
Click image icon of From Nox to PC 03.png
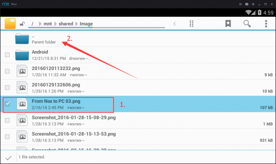coord(22,104)
